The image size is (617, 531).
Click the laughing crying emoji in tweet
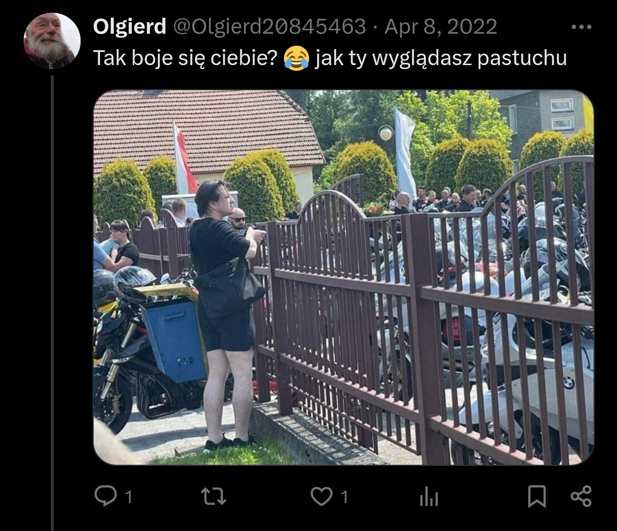click(297, 58)
